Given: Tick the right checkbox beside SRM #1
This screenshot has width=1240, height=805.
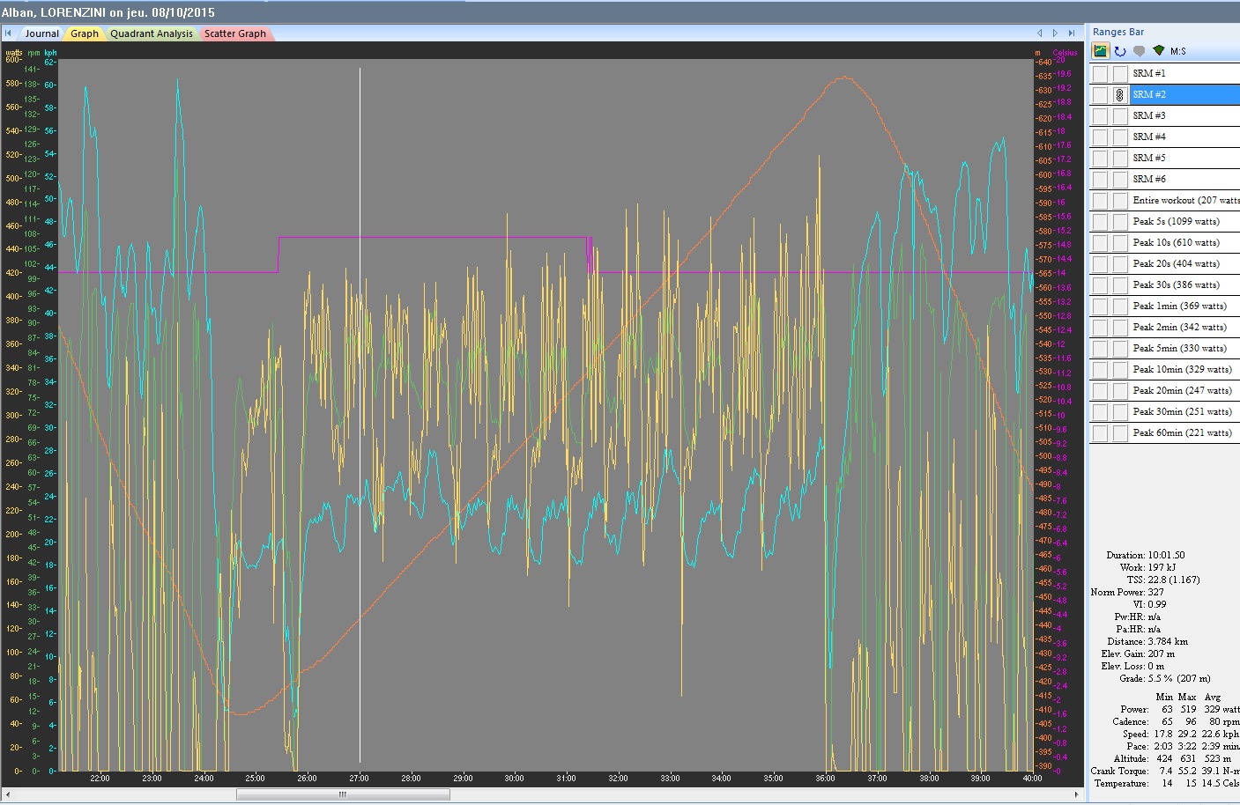Looking at the screenshot, I should [1120, 74].
